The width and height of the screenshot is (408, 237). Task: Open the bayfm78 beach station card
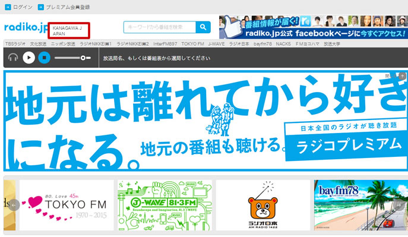click(x=361, y=205)
